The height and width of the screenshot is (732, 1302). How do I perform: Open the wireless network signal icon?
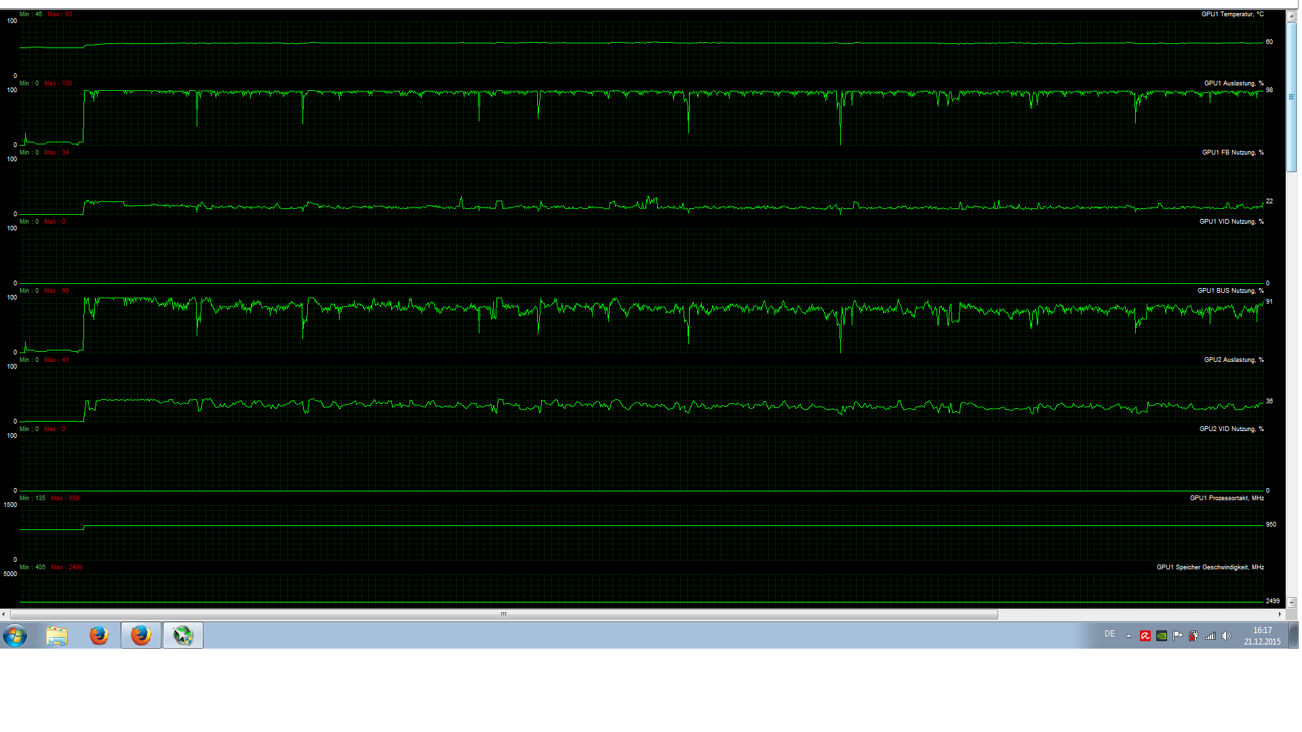click(x=1210, y=636)
